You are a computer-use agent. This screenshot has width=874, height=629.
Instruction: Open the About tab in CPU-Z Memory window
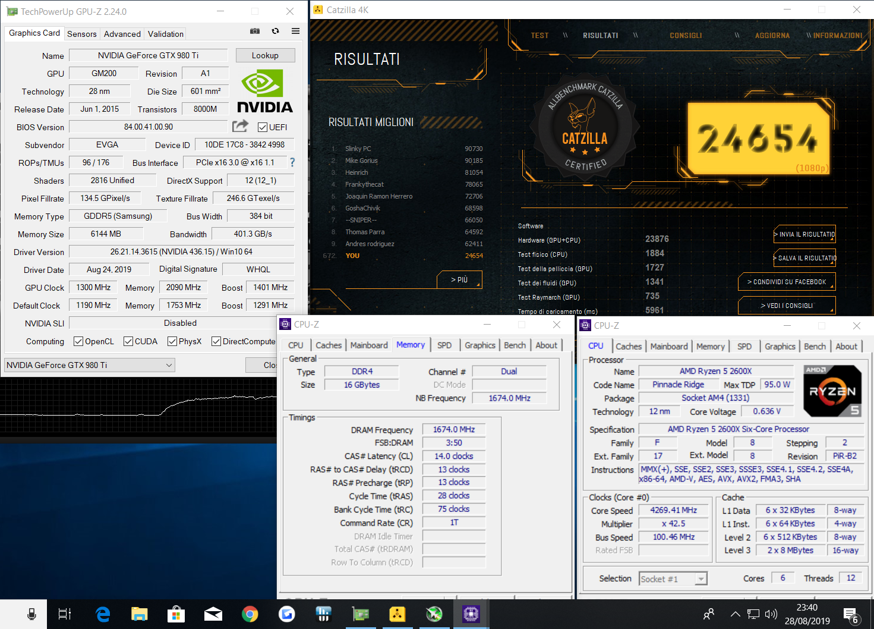point(547,345)
